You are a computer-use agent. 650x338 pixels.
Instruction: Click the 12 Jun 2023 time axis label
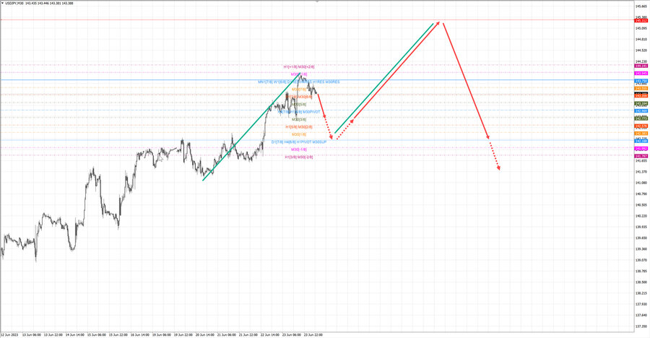pyautogui.click(x=9, y=334)
